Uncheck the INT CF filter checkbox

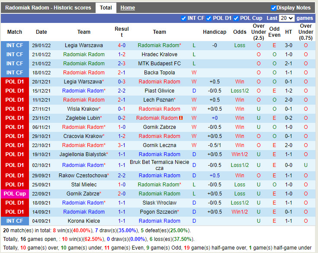183,18
